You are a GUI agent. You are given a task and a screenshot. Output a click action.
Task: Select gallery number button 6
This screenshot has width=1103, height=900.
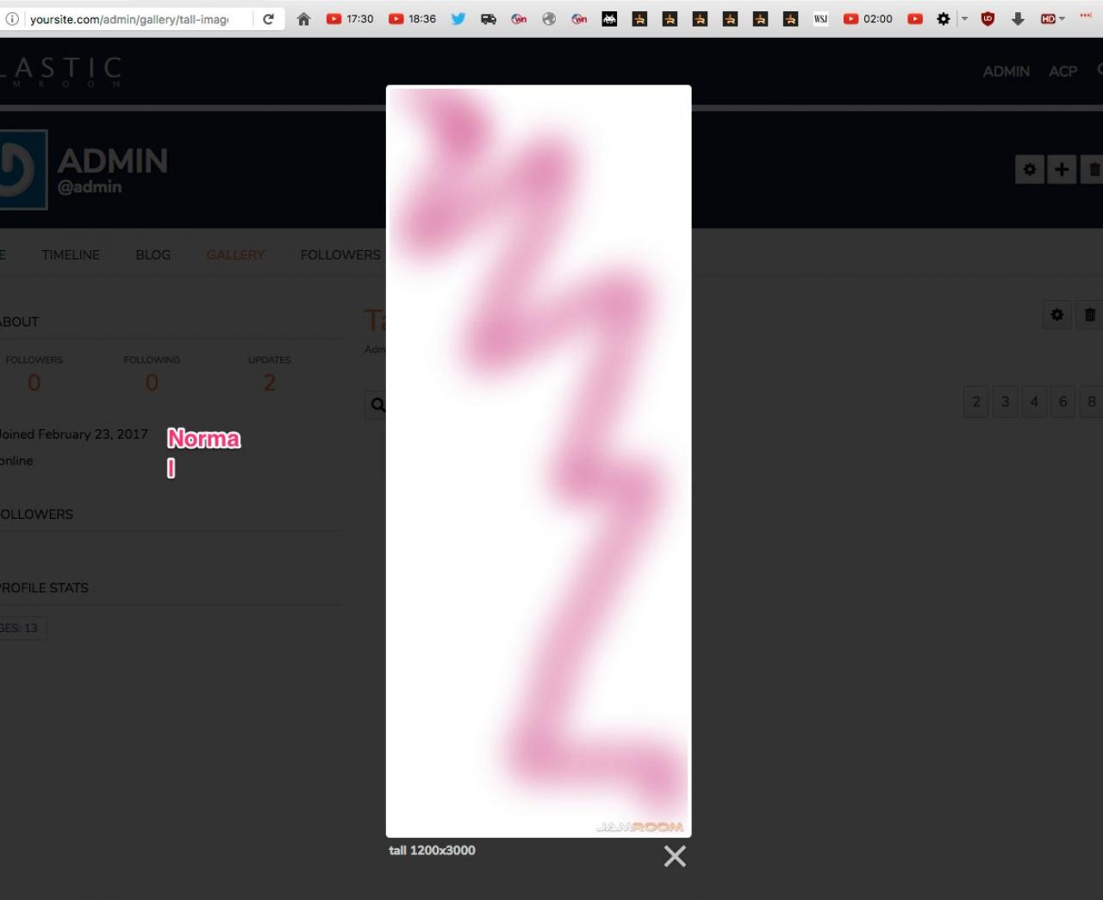pyautogui.click(x=1063, y=402)
